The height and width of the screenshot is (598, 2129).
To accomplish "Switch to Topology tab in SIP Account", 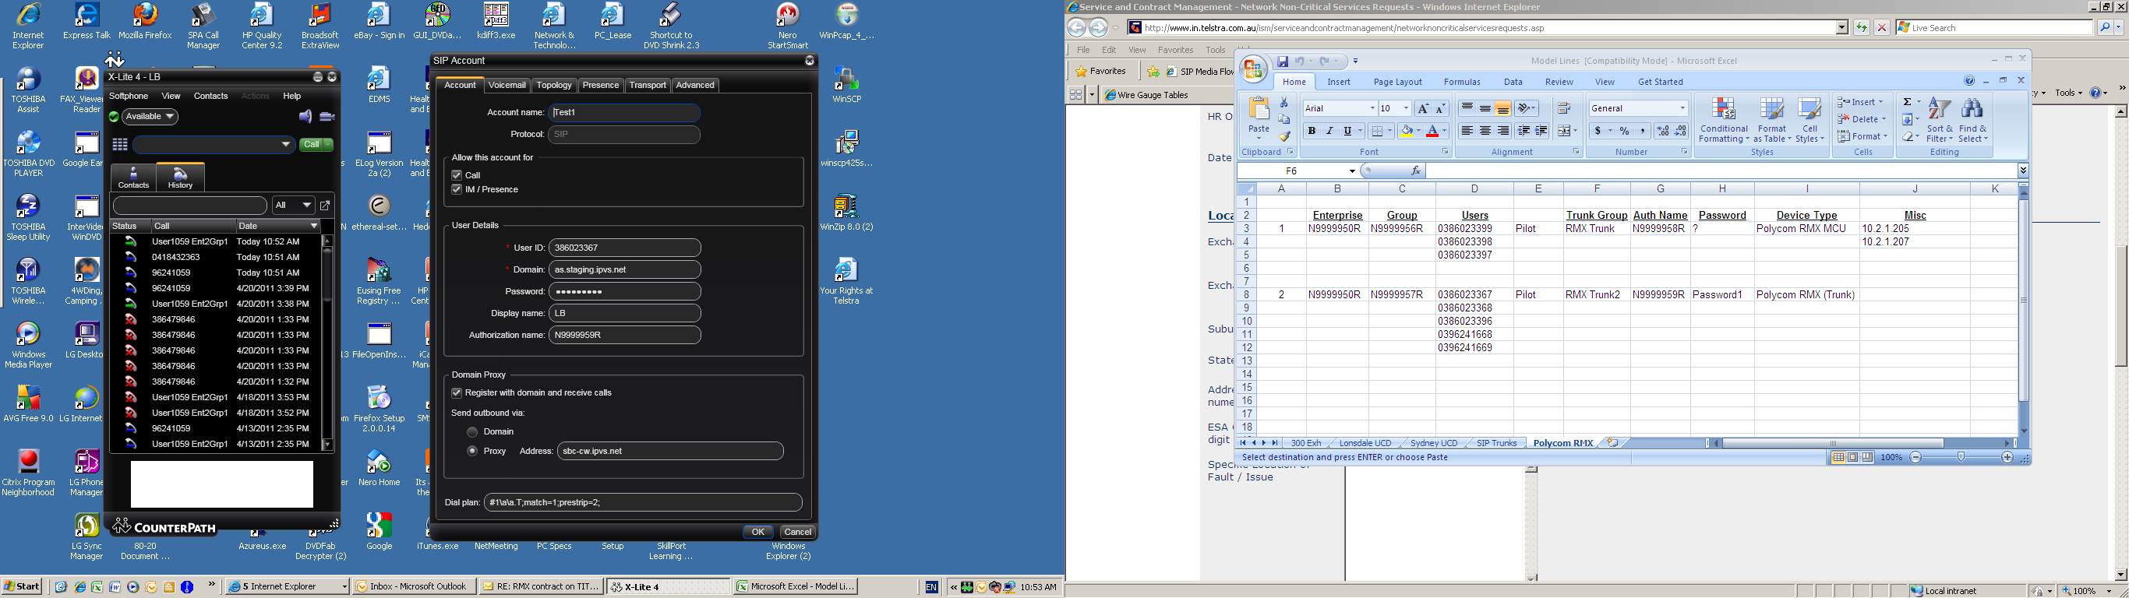I will pos(554,85).
